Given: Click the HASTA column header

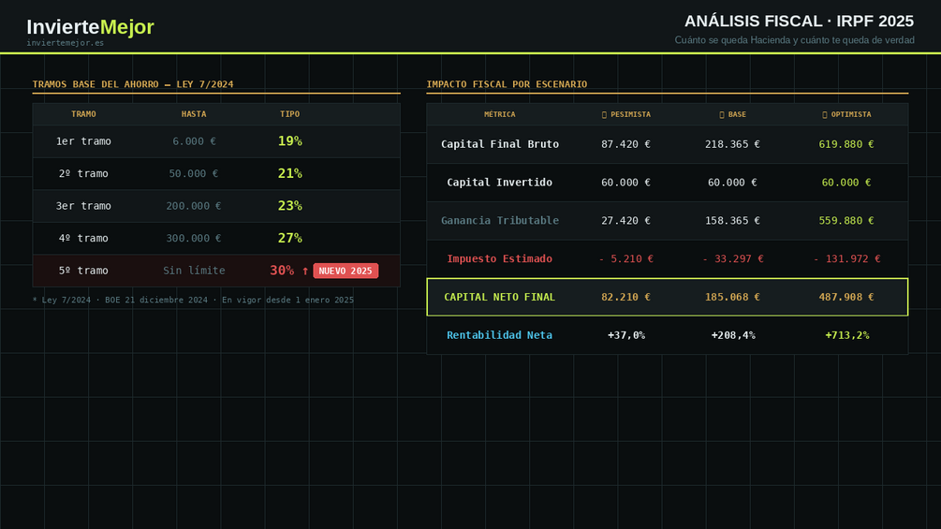Looking at the screenshot, I should (194, 114).
